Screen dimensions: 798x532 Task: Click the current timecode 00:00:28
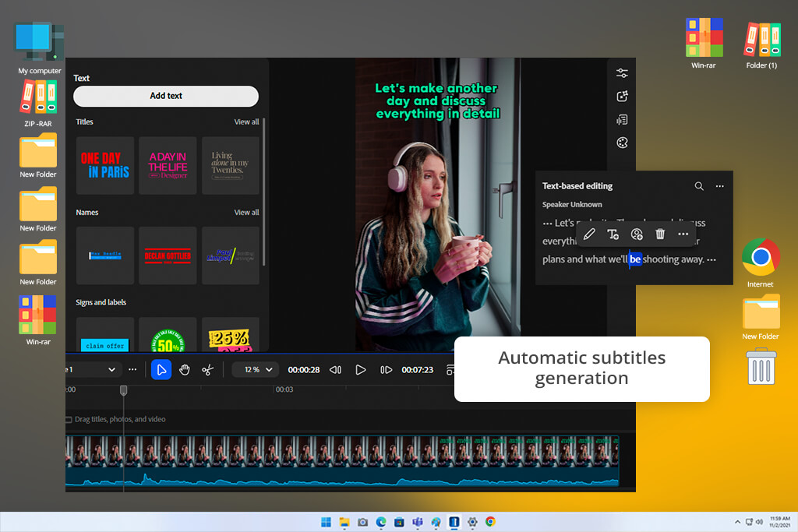304,370
